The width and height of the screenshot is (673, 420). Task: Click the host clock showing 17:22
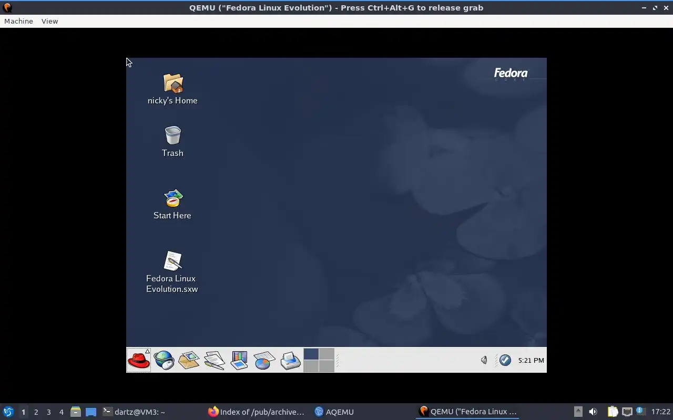660,412
